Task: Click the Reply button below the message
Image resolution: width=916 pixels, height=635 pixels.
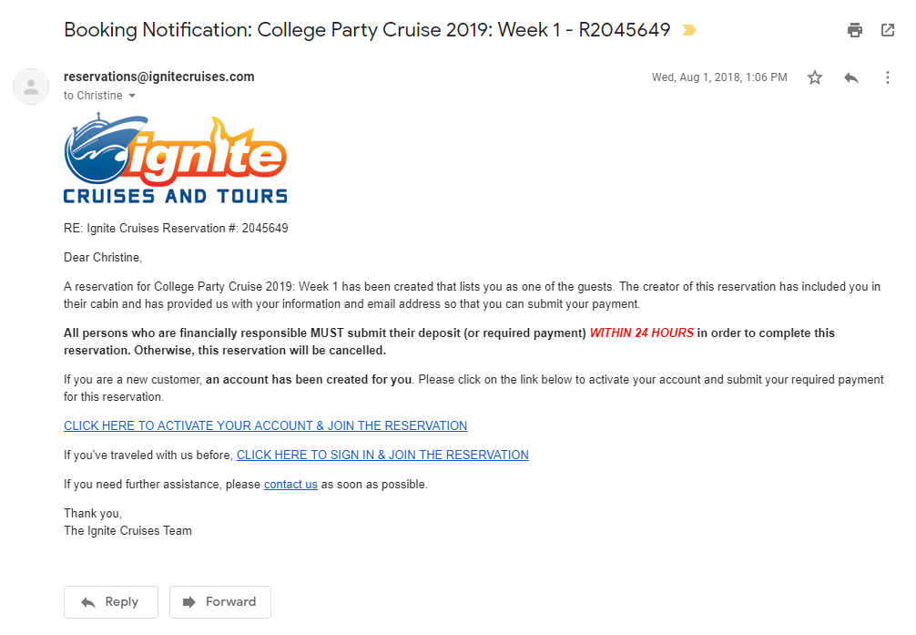Action: pos(111,601)
